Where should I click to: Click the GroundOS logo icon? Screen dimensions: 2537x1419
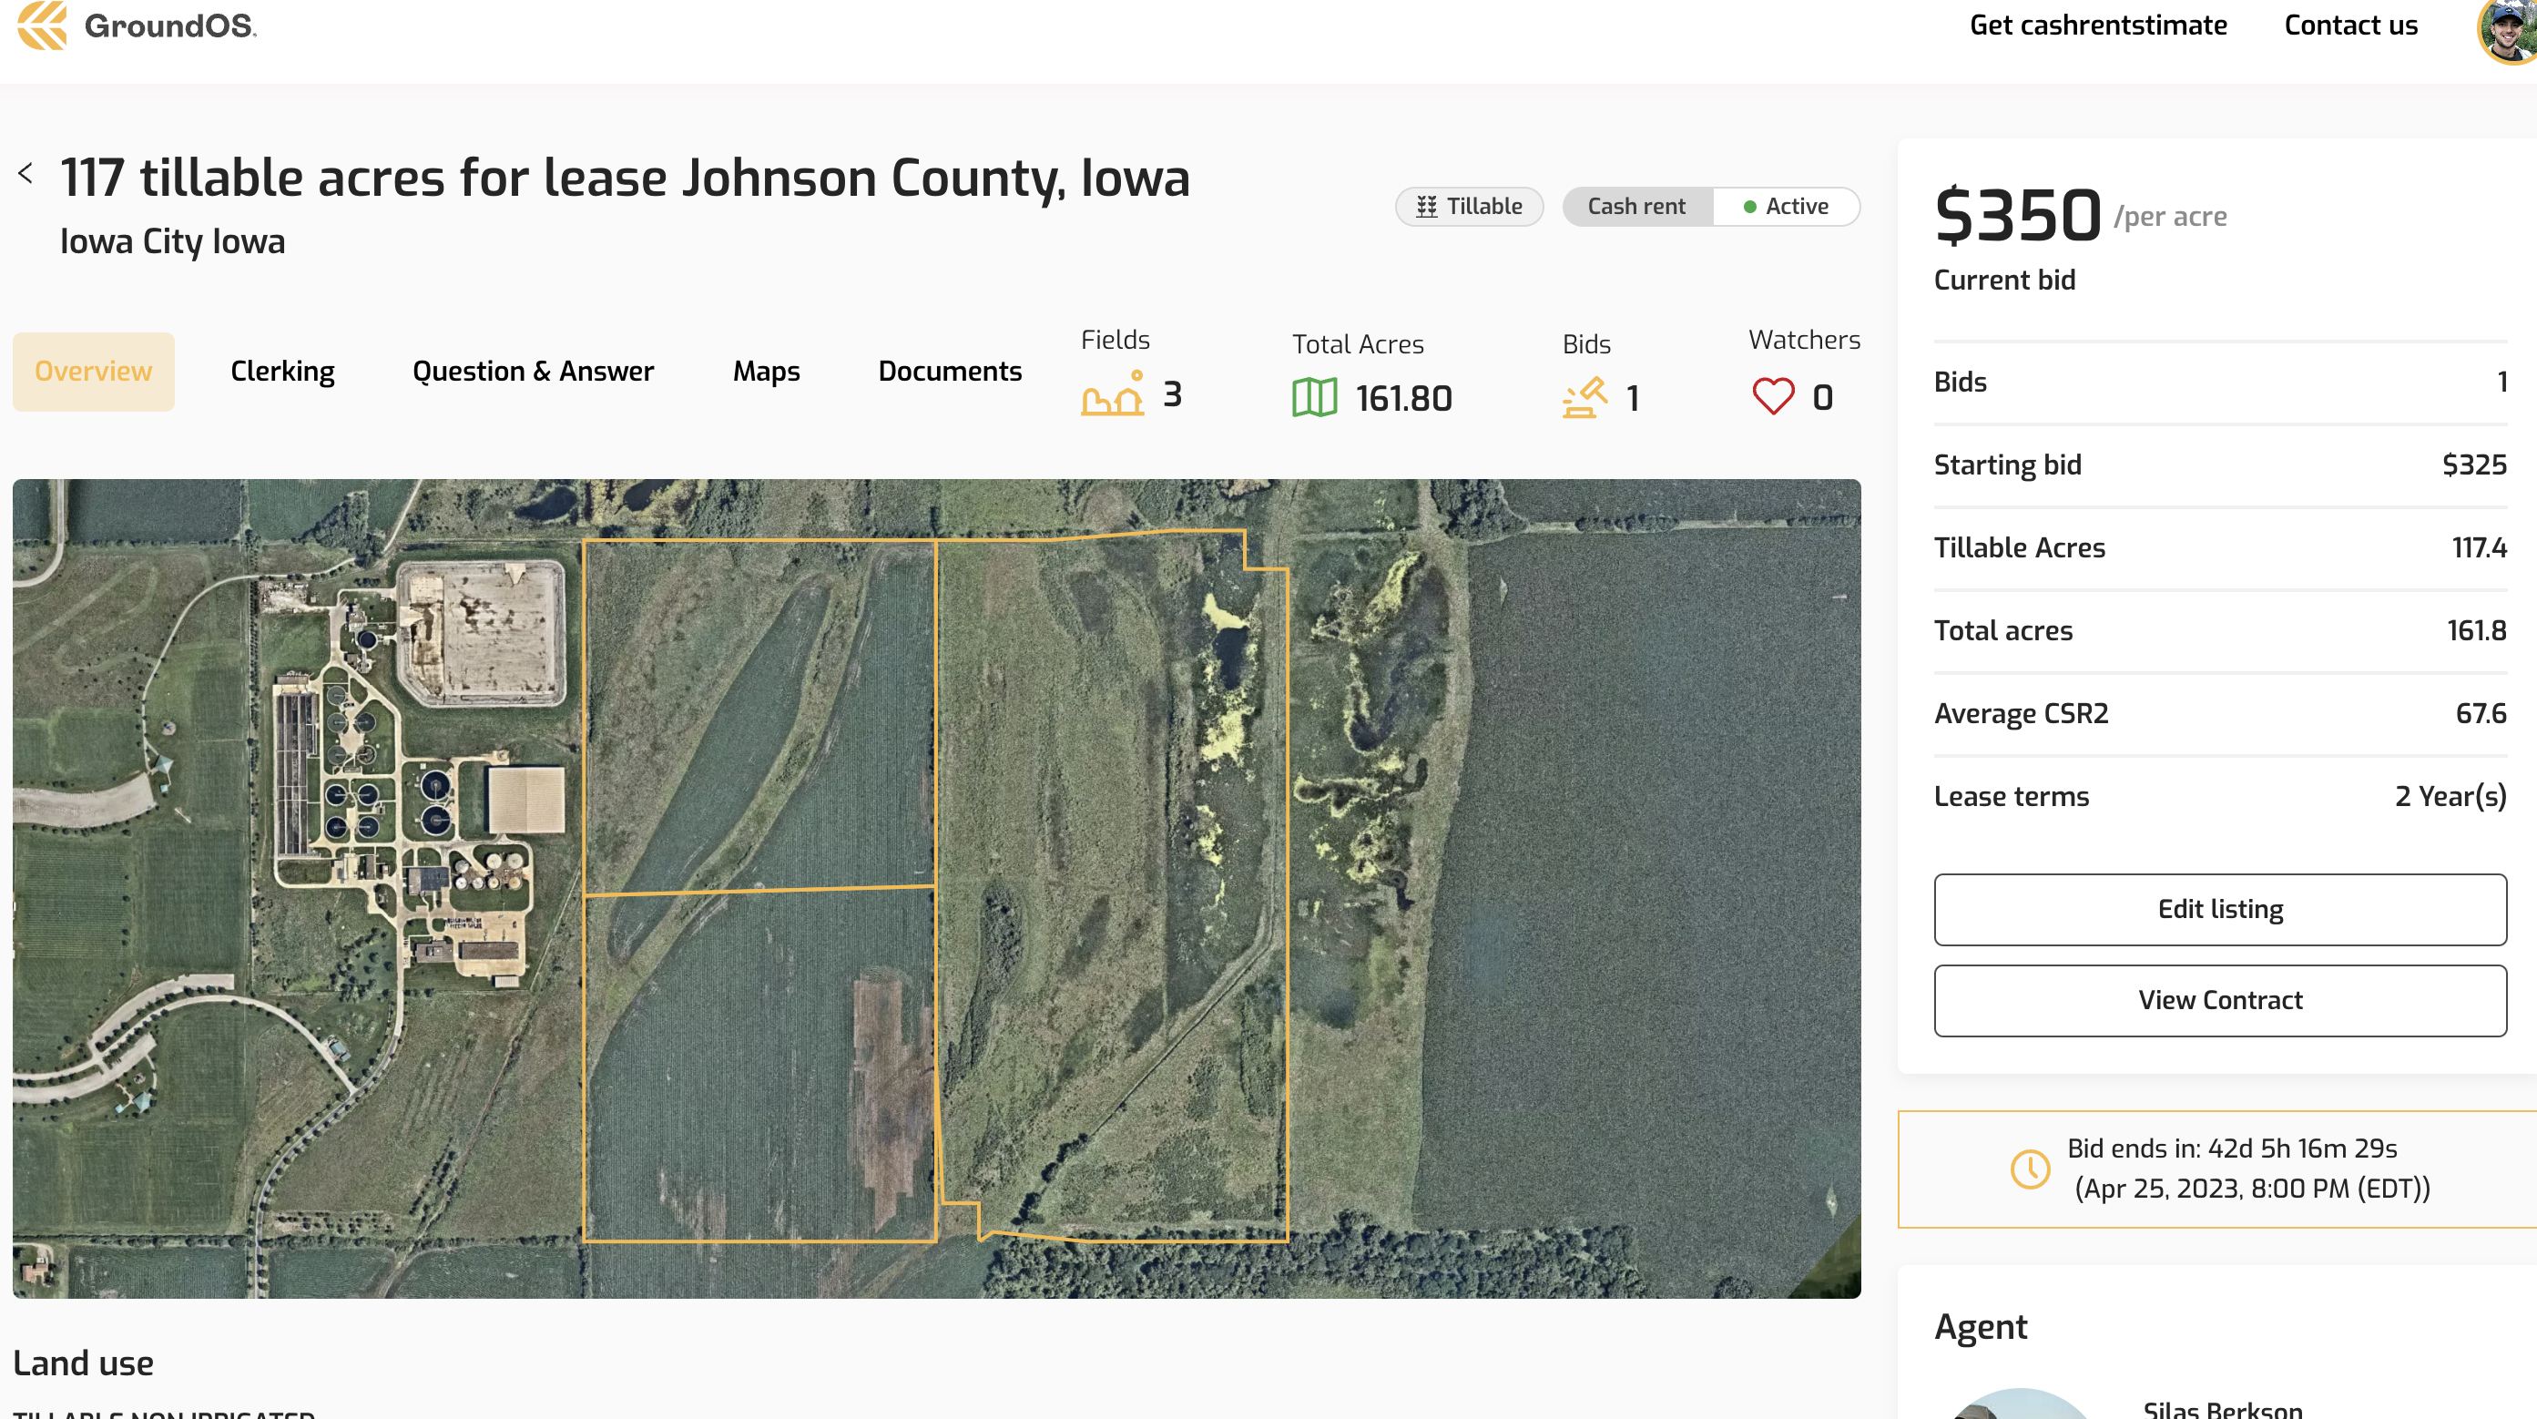click(43, 25)
